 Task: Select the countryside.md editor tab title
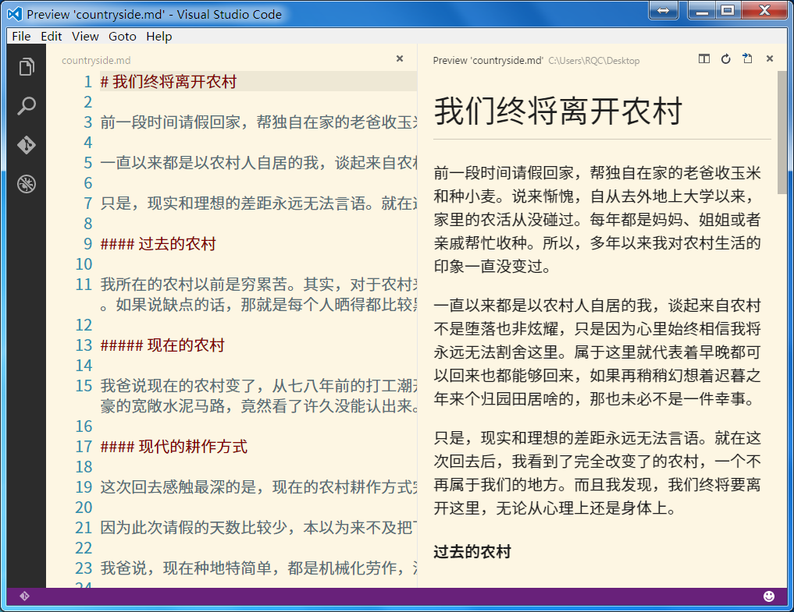coord(96,61)
